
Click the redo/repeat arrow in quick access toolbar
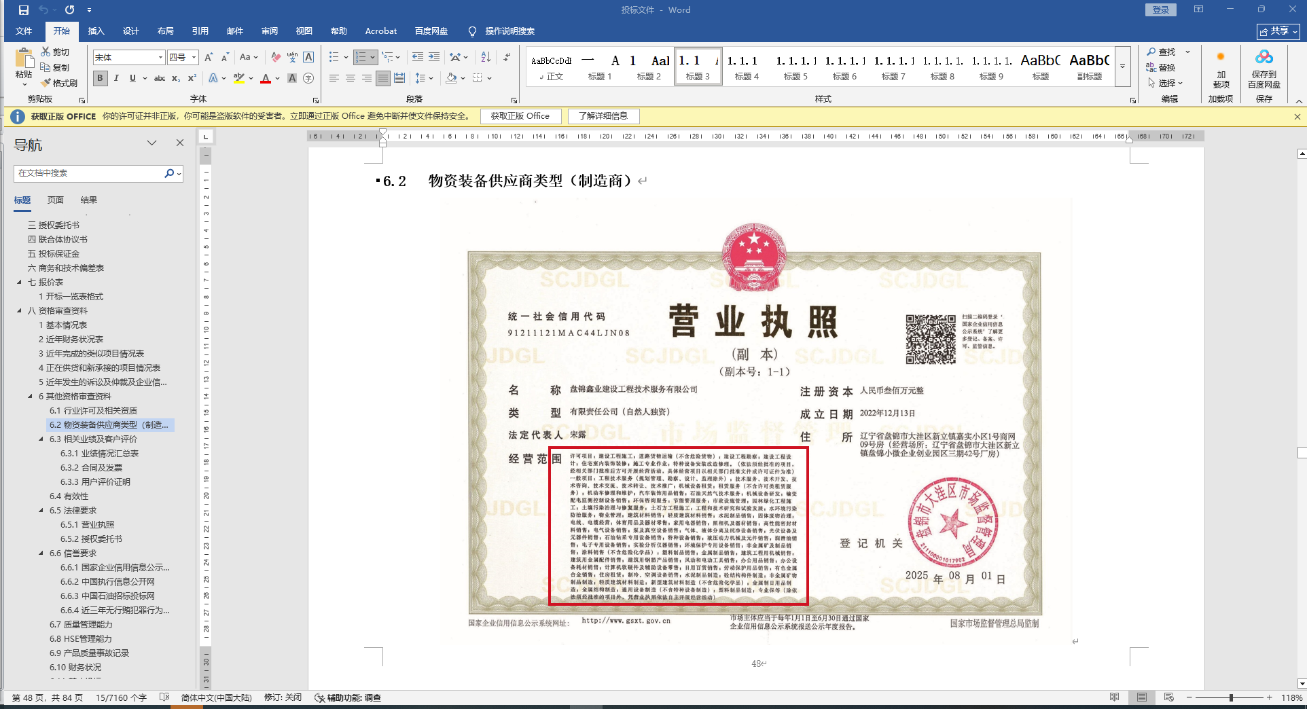coord(69,10)
